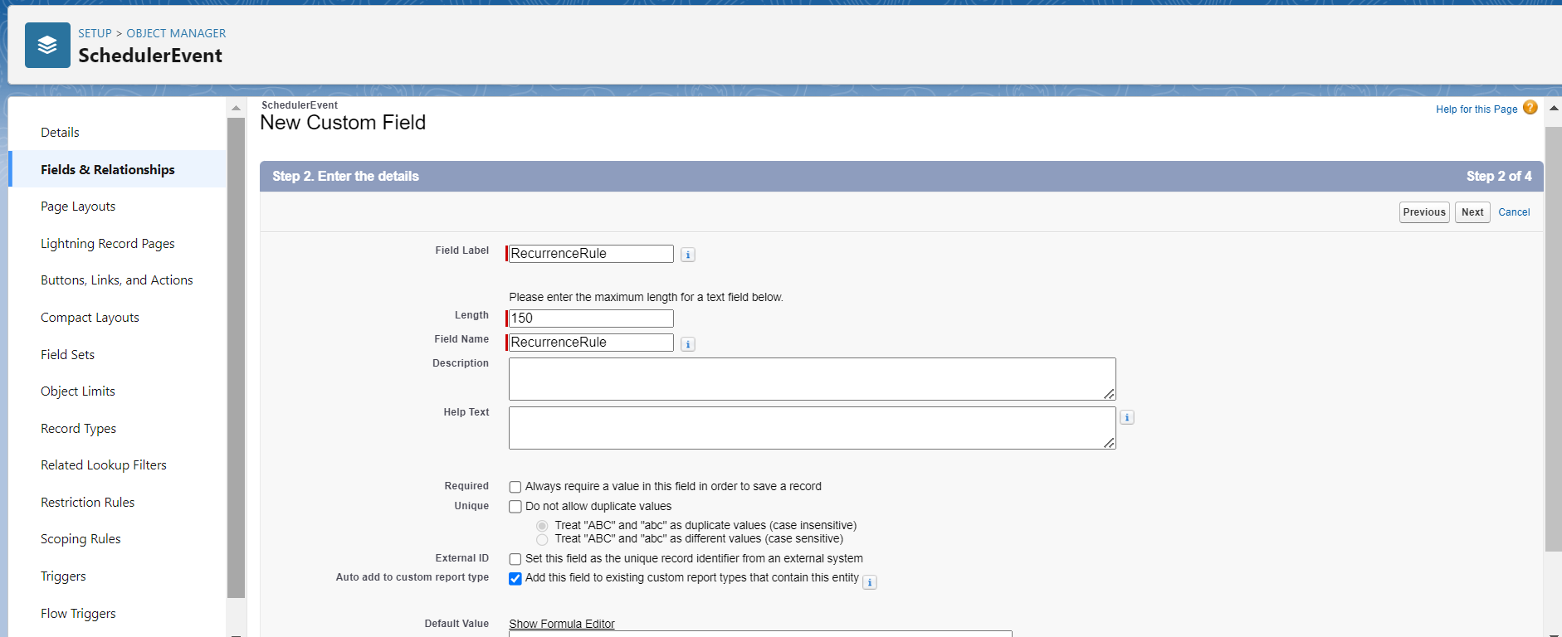Click info icon next to Help Text box
The image size is (1562, 637).
[x=1126, y=417]
